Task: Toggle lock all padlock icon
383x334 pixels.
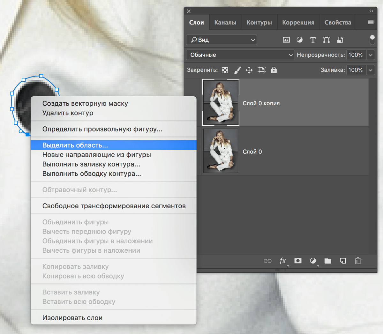Action: 274,70
